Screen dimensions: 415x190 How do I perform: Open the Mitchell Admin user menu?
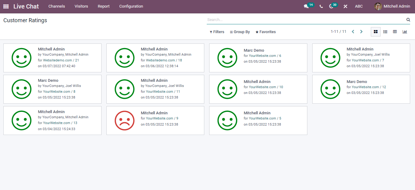(x=392, y=6)
